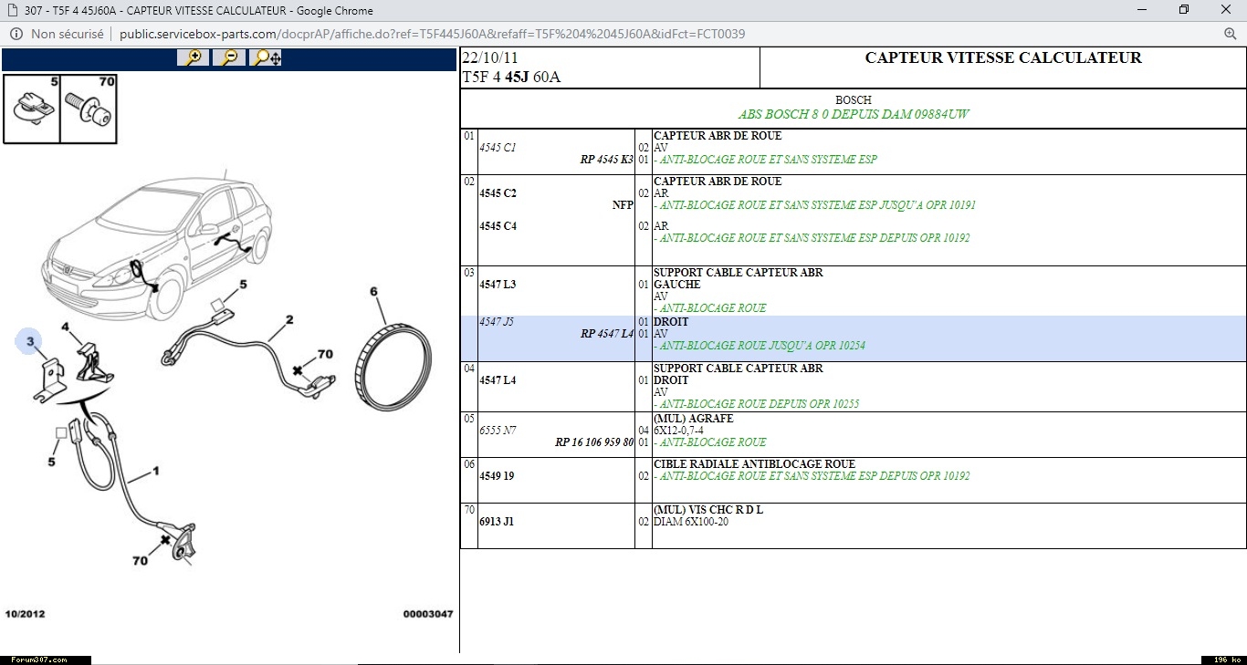Open part reference 4549 19
1247x665 pixels.
(497, 476)
